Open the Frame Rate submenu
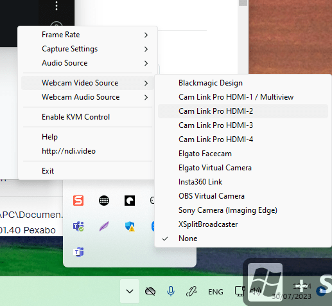 pyautogui.click(x=87, y=35)
